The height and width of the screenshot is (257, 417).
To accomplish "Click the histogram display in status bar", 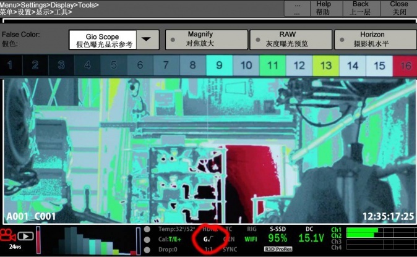I will pyautogui.click(x=90, y=241).
